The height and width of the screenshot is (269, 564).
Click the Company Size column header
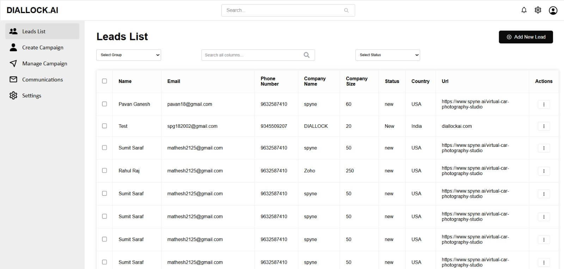coord(357,81)
